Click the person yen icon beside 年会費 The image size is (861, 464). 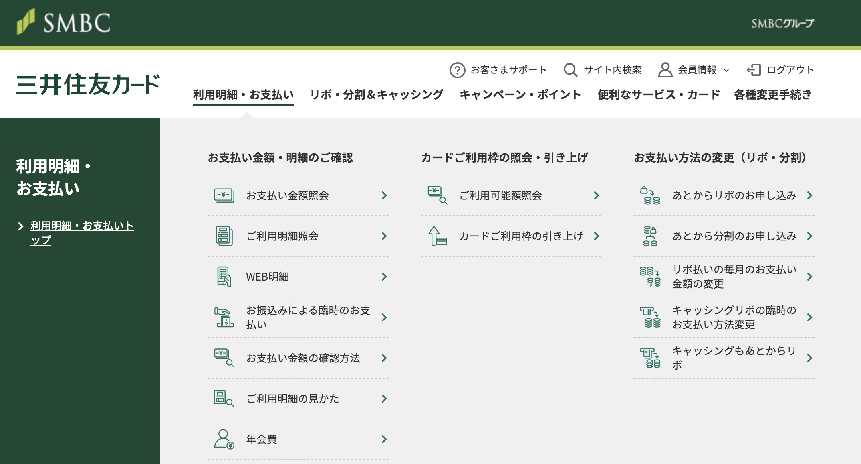pyautogui.click(x=224, y=439)
